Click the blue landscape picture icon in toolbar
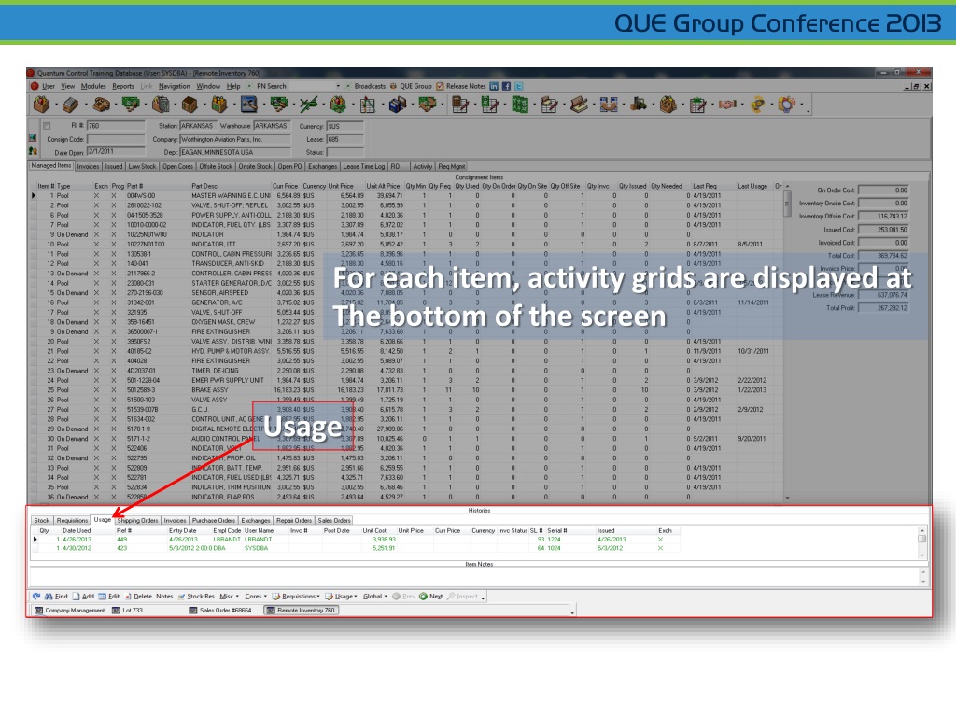Image resolution: width=956 pixels, height=717 pixels. click(248, 105)
